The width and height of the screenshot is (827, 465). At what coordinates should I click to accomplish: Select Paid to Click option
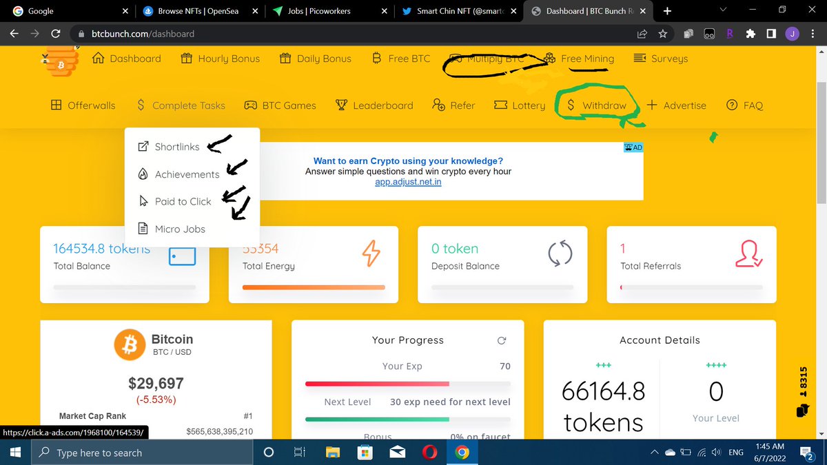pos(175,201)
